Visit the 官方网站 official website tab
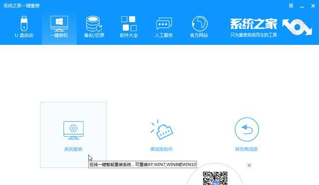Screen dimensions: 319x185 [x=199, y=27]
